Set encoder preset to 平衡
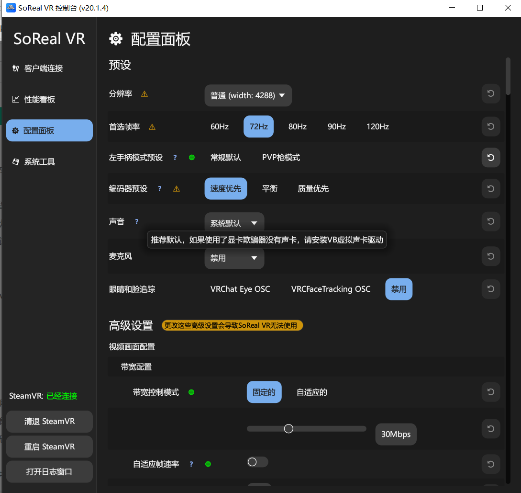Viewport: 521px width, 493px height. (x=269, y=189)
